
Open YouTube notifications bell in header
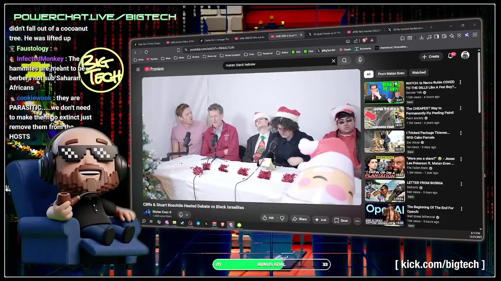tap(451, 56)
